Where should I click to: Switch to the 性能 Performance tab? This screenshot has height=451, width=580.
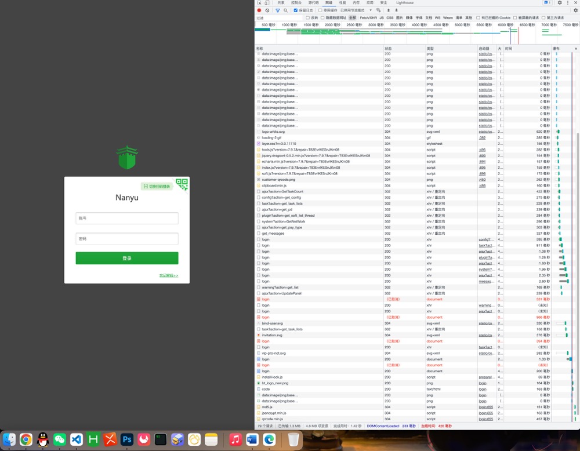tap(343, 2)
